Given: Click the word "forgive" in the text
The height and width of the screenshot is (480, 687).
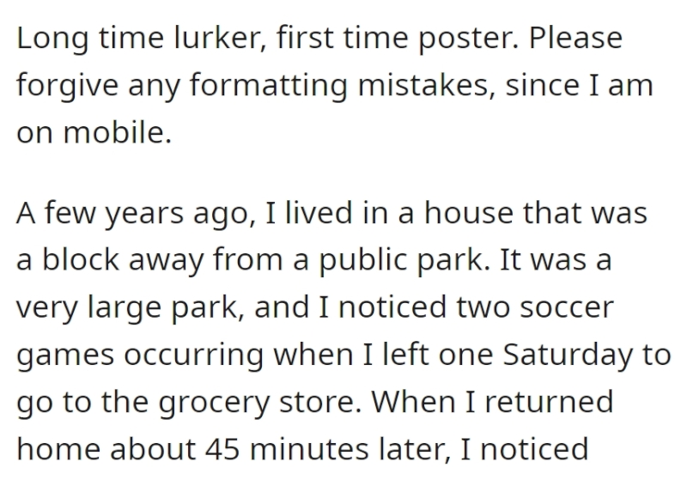Looking at the screenshot, I should point(67,87).
